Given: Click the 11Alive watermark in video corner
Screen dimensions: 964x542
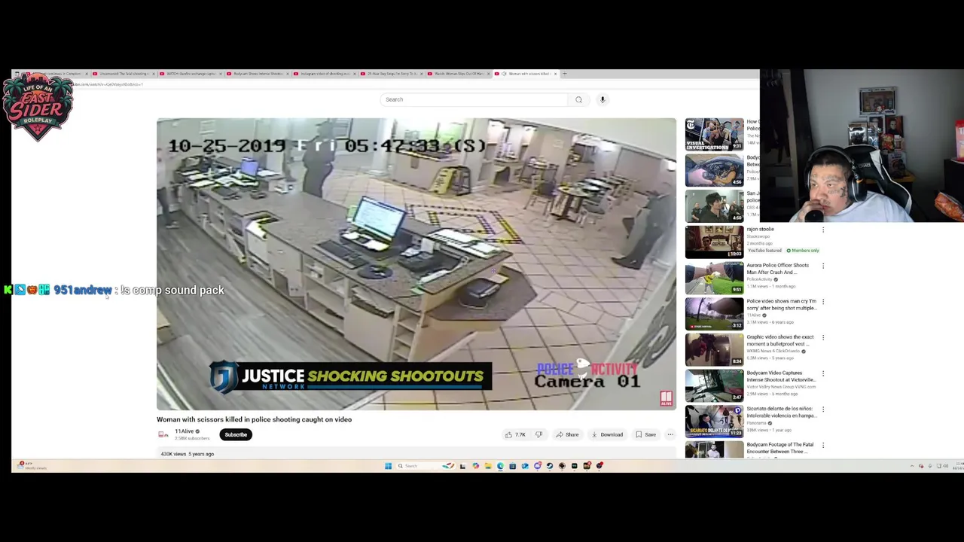Looking at the screenshot, I should [x=666, y=398].
